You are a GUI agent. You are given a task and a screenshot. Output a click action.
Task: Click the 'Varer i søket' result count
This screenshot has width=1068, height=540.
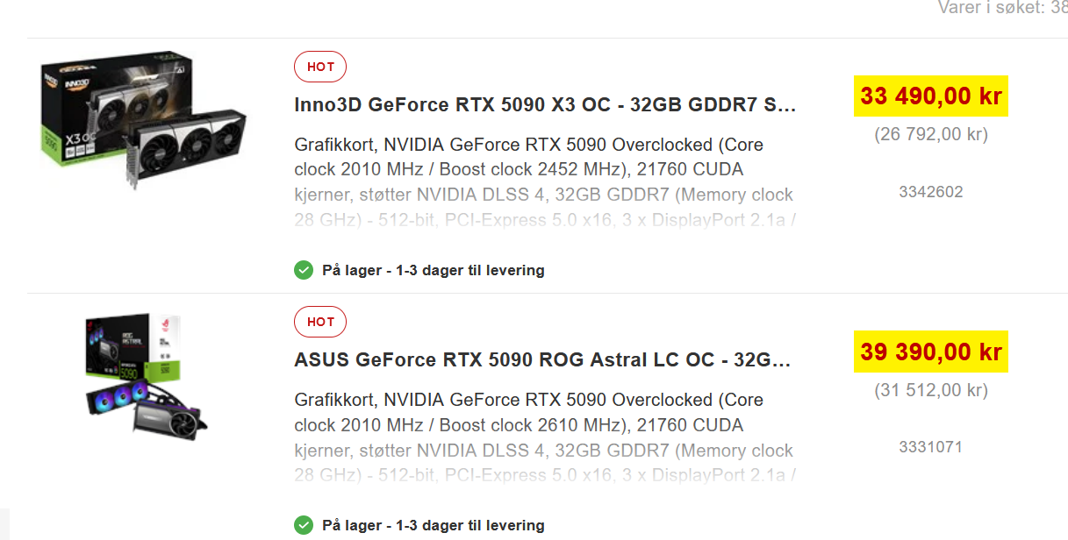pyautogui.click(x=1001, y=8)
